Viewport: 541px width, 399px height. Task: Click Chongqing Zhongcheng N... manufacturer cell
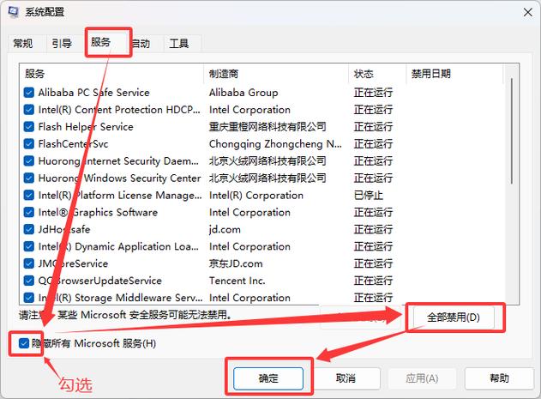[x=275, y=143]
